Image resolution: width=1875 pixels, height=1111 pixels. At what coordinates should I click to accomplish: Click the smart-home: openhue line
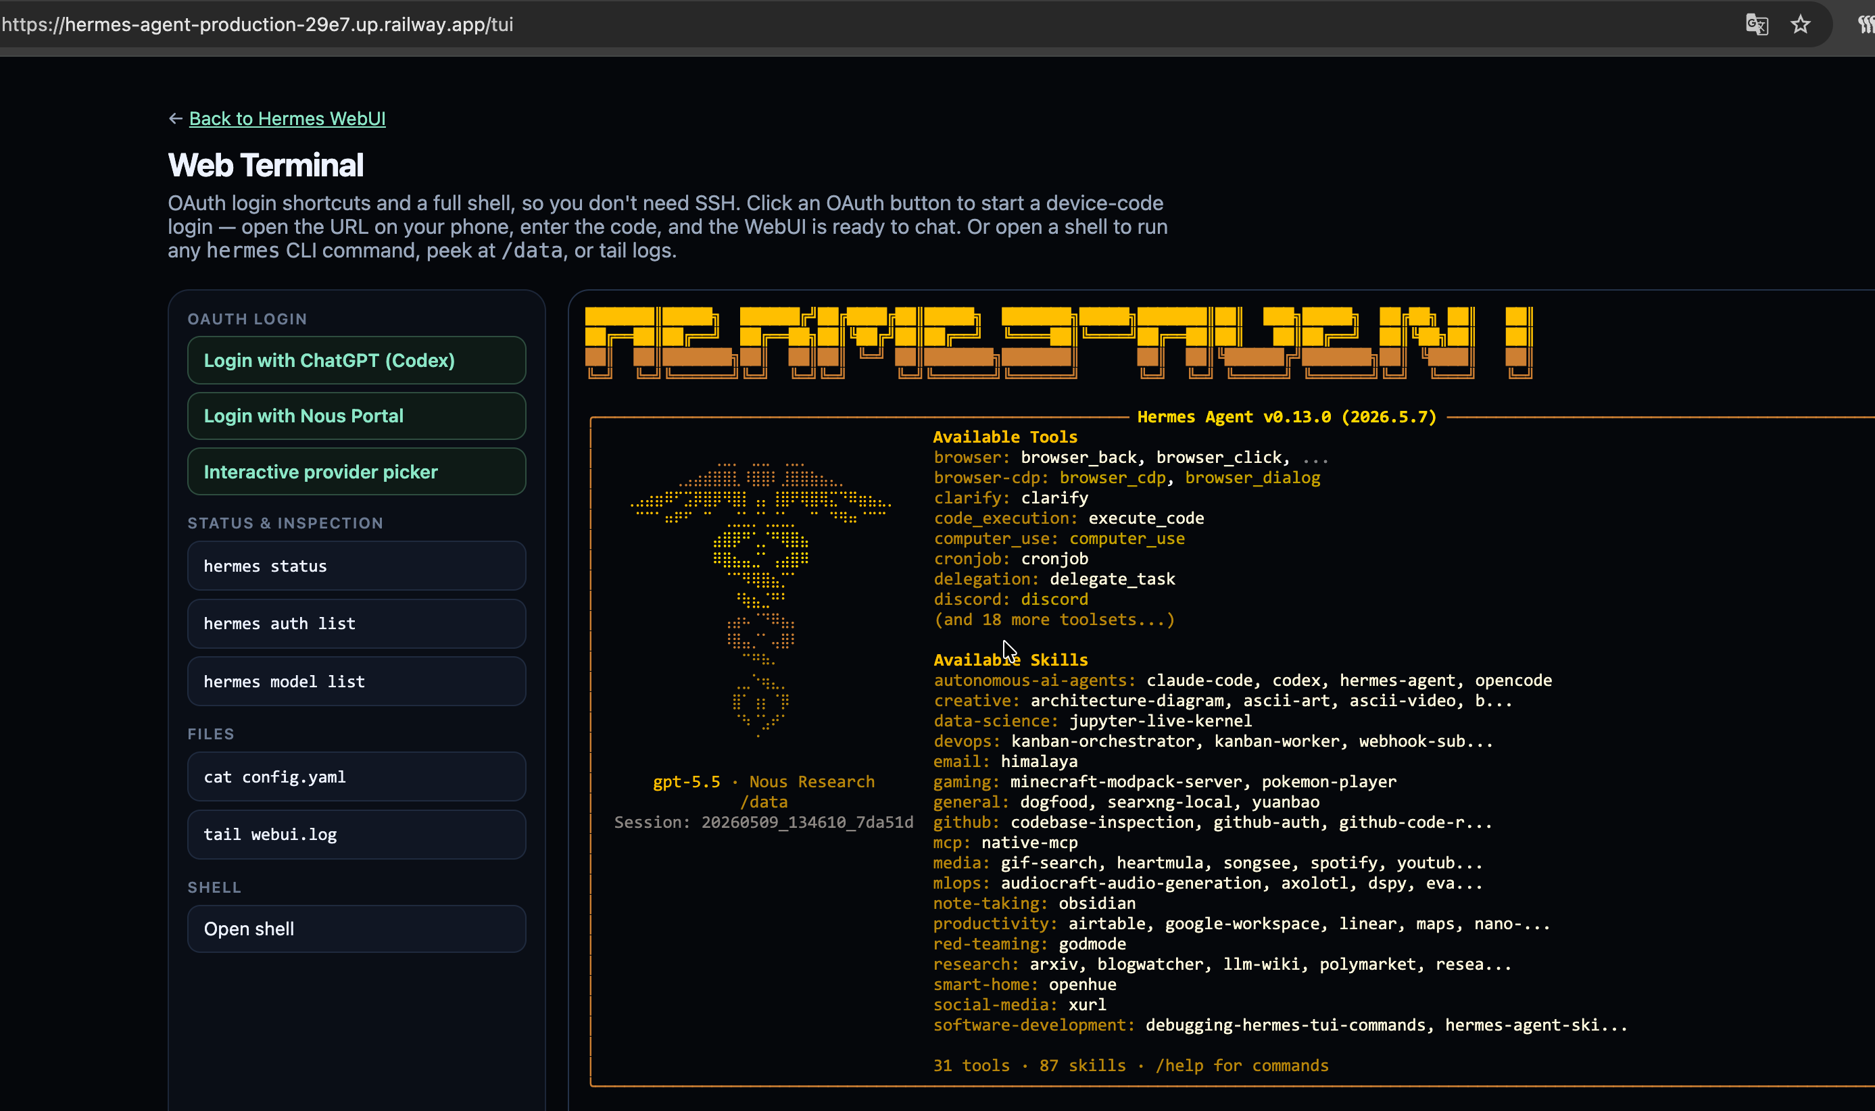(1025, 985)
